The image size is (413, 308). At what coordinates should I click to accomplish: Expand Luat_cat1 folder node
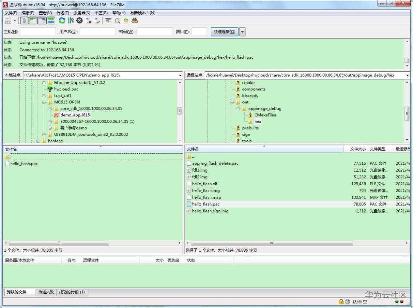click(44, 96)
